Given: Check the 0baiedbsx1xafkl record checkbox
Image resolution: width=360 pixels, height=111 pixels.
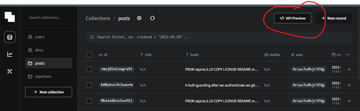Looking at the screenshot, I should tap(89, 101).
